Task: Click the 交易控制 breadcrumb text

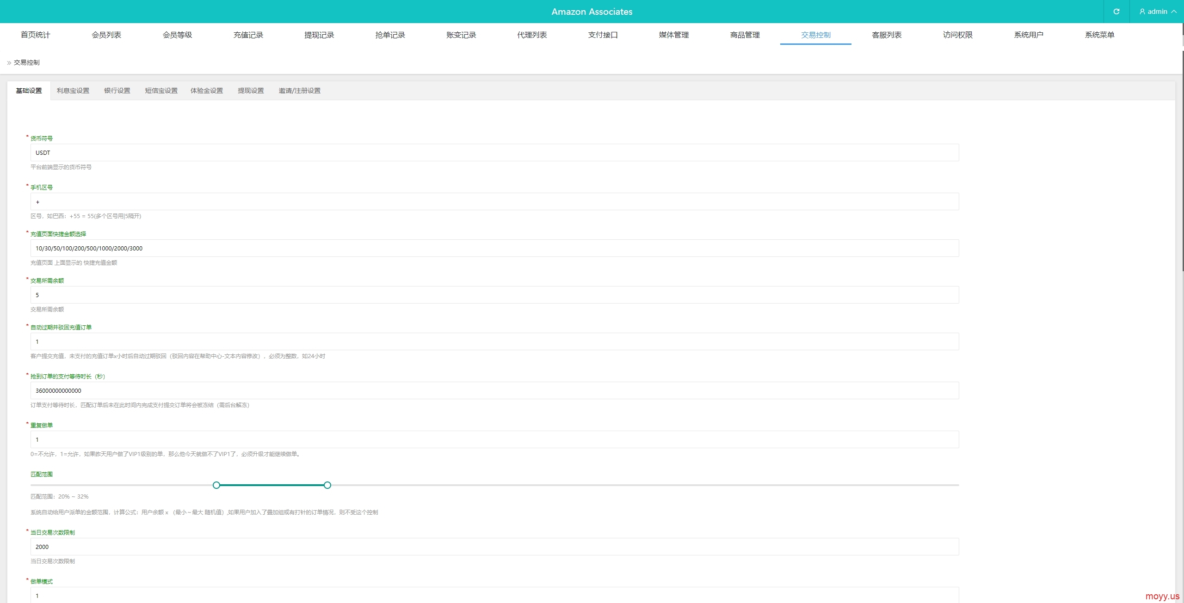Action: pos(27,62)
